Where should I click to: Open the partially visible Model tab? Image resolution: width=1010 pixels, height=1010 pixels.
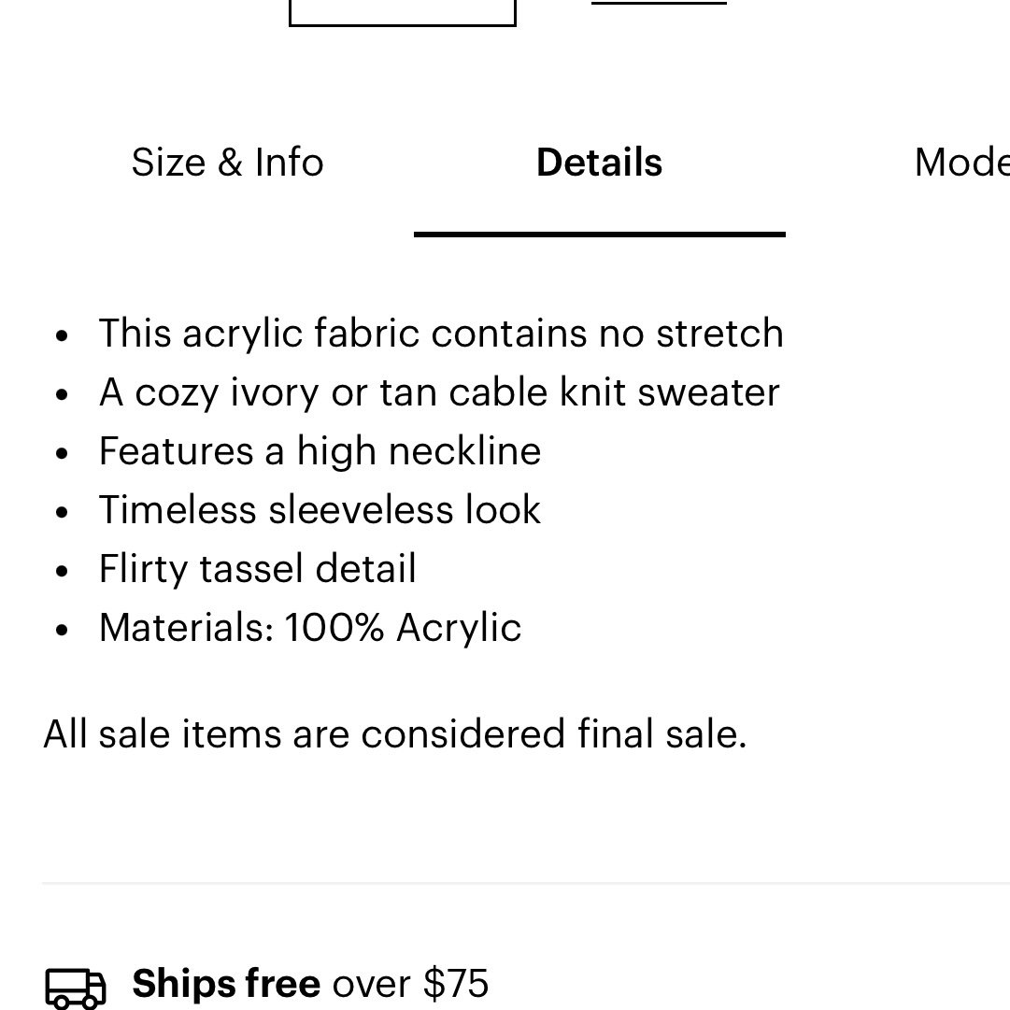961,162
